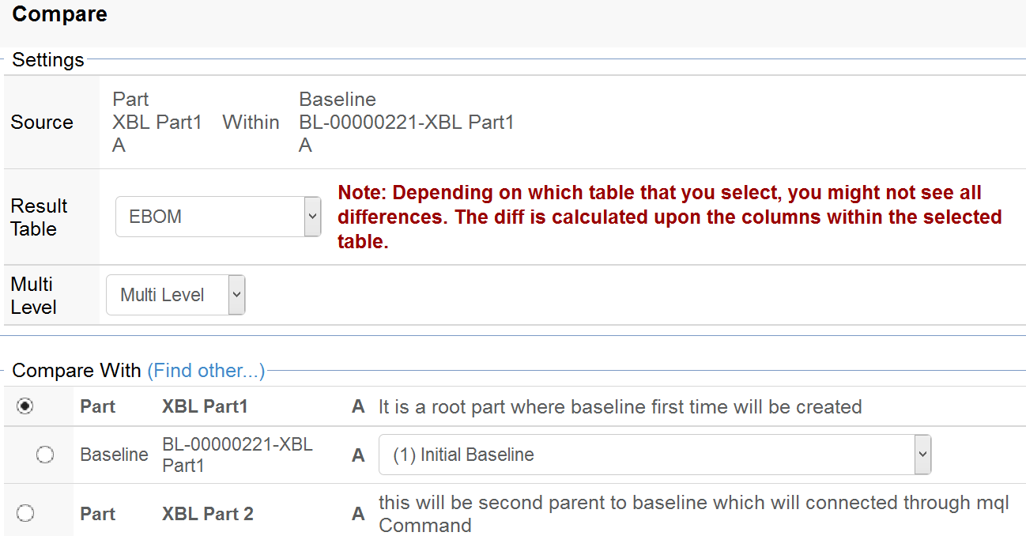
Task: Click the Source part XBL Part1 text
Action: tap(157, 123)
